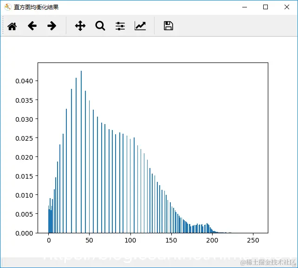The image size is (298, 268).
Task: Minimize the histogram window
Action: pyautogui.click(x=245, y=7)
